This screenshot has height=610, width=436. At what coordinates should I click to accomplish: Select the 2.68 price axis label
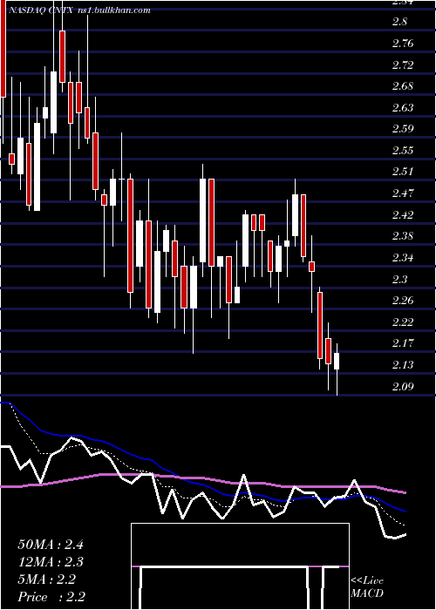click(403, 86)
